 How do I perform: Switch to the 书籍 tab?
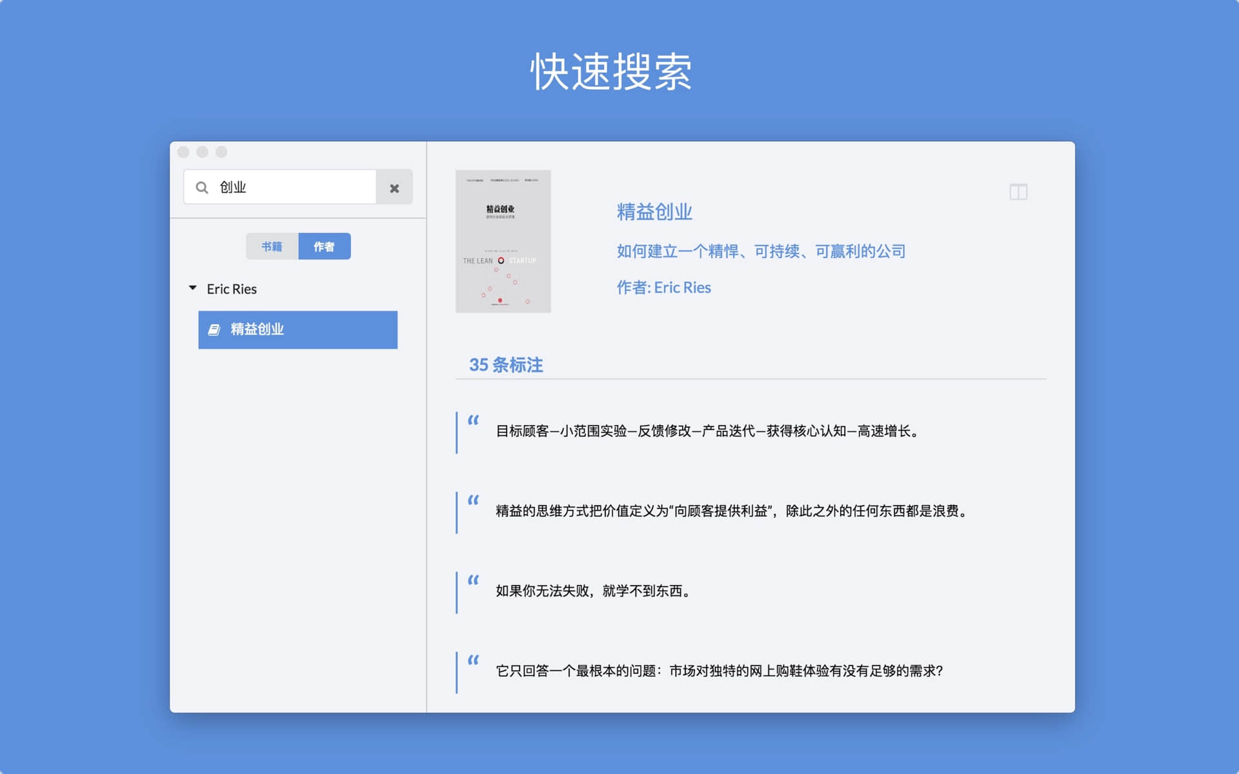coord(272,246)
